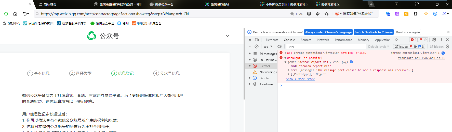Open a new tab with the plus button
452x132 pixels.
(371, 4)
